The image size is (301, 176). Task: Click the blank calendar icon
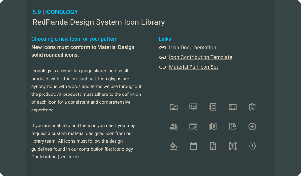click(x=193, y=146)
